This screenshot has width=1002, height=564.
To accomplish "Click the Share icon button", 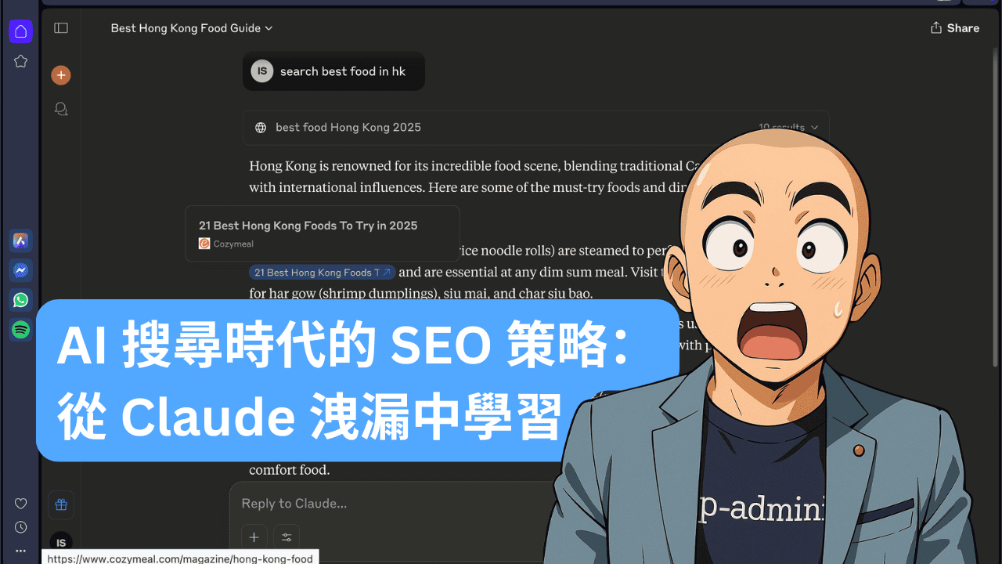I will [x=954, y=28].
